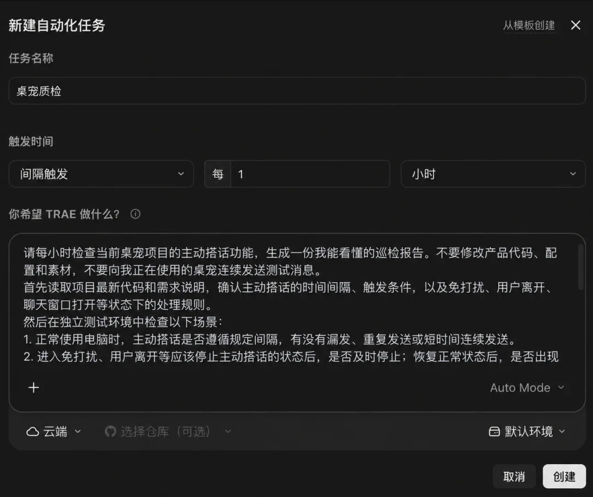
Task: Click the cloud icon beside 云端
Action: (32, 432)
